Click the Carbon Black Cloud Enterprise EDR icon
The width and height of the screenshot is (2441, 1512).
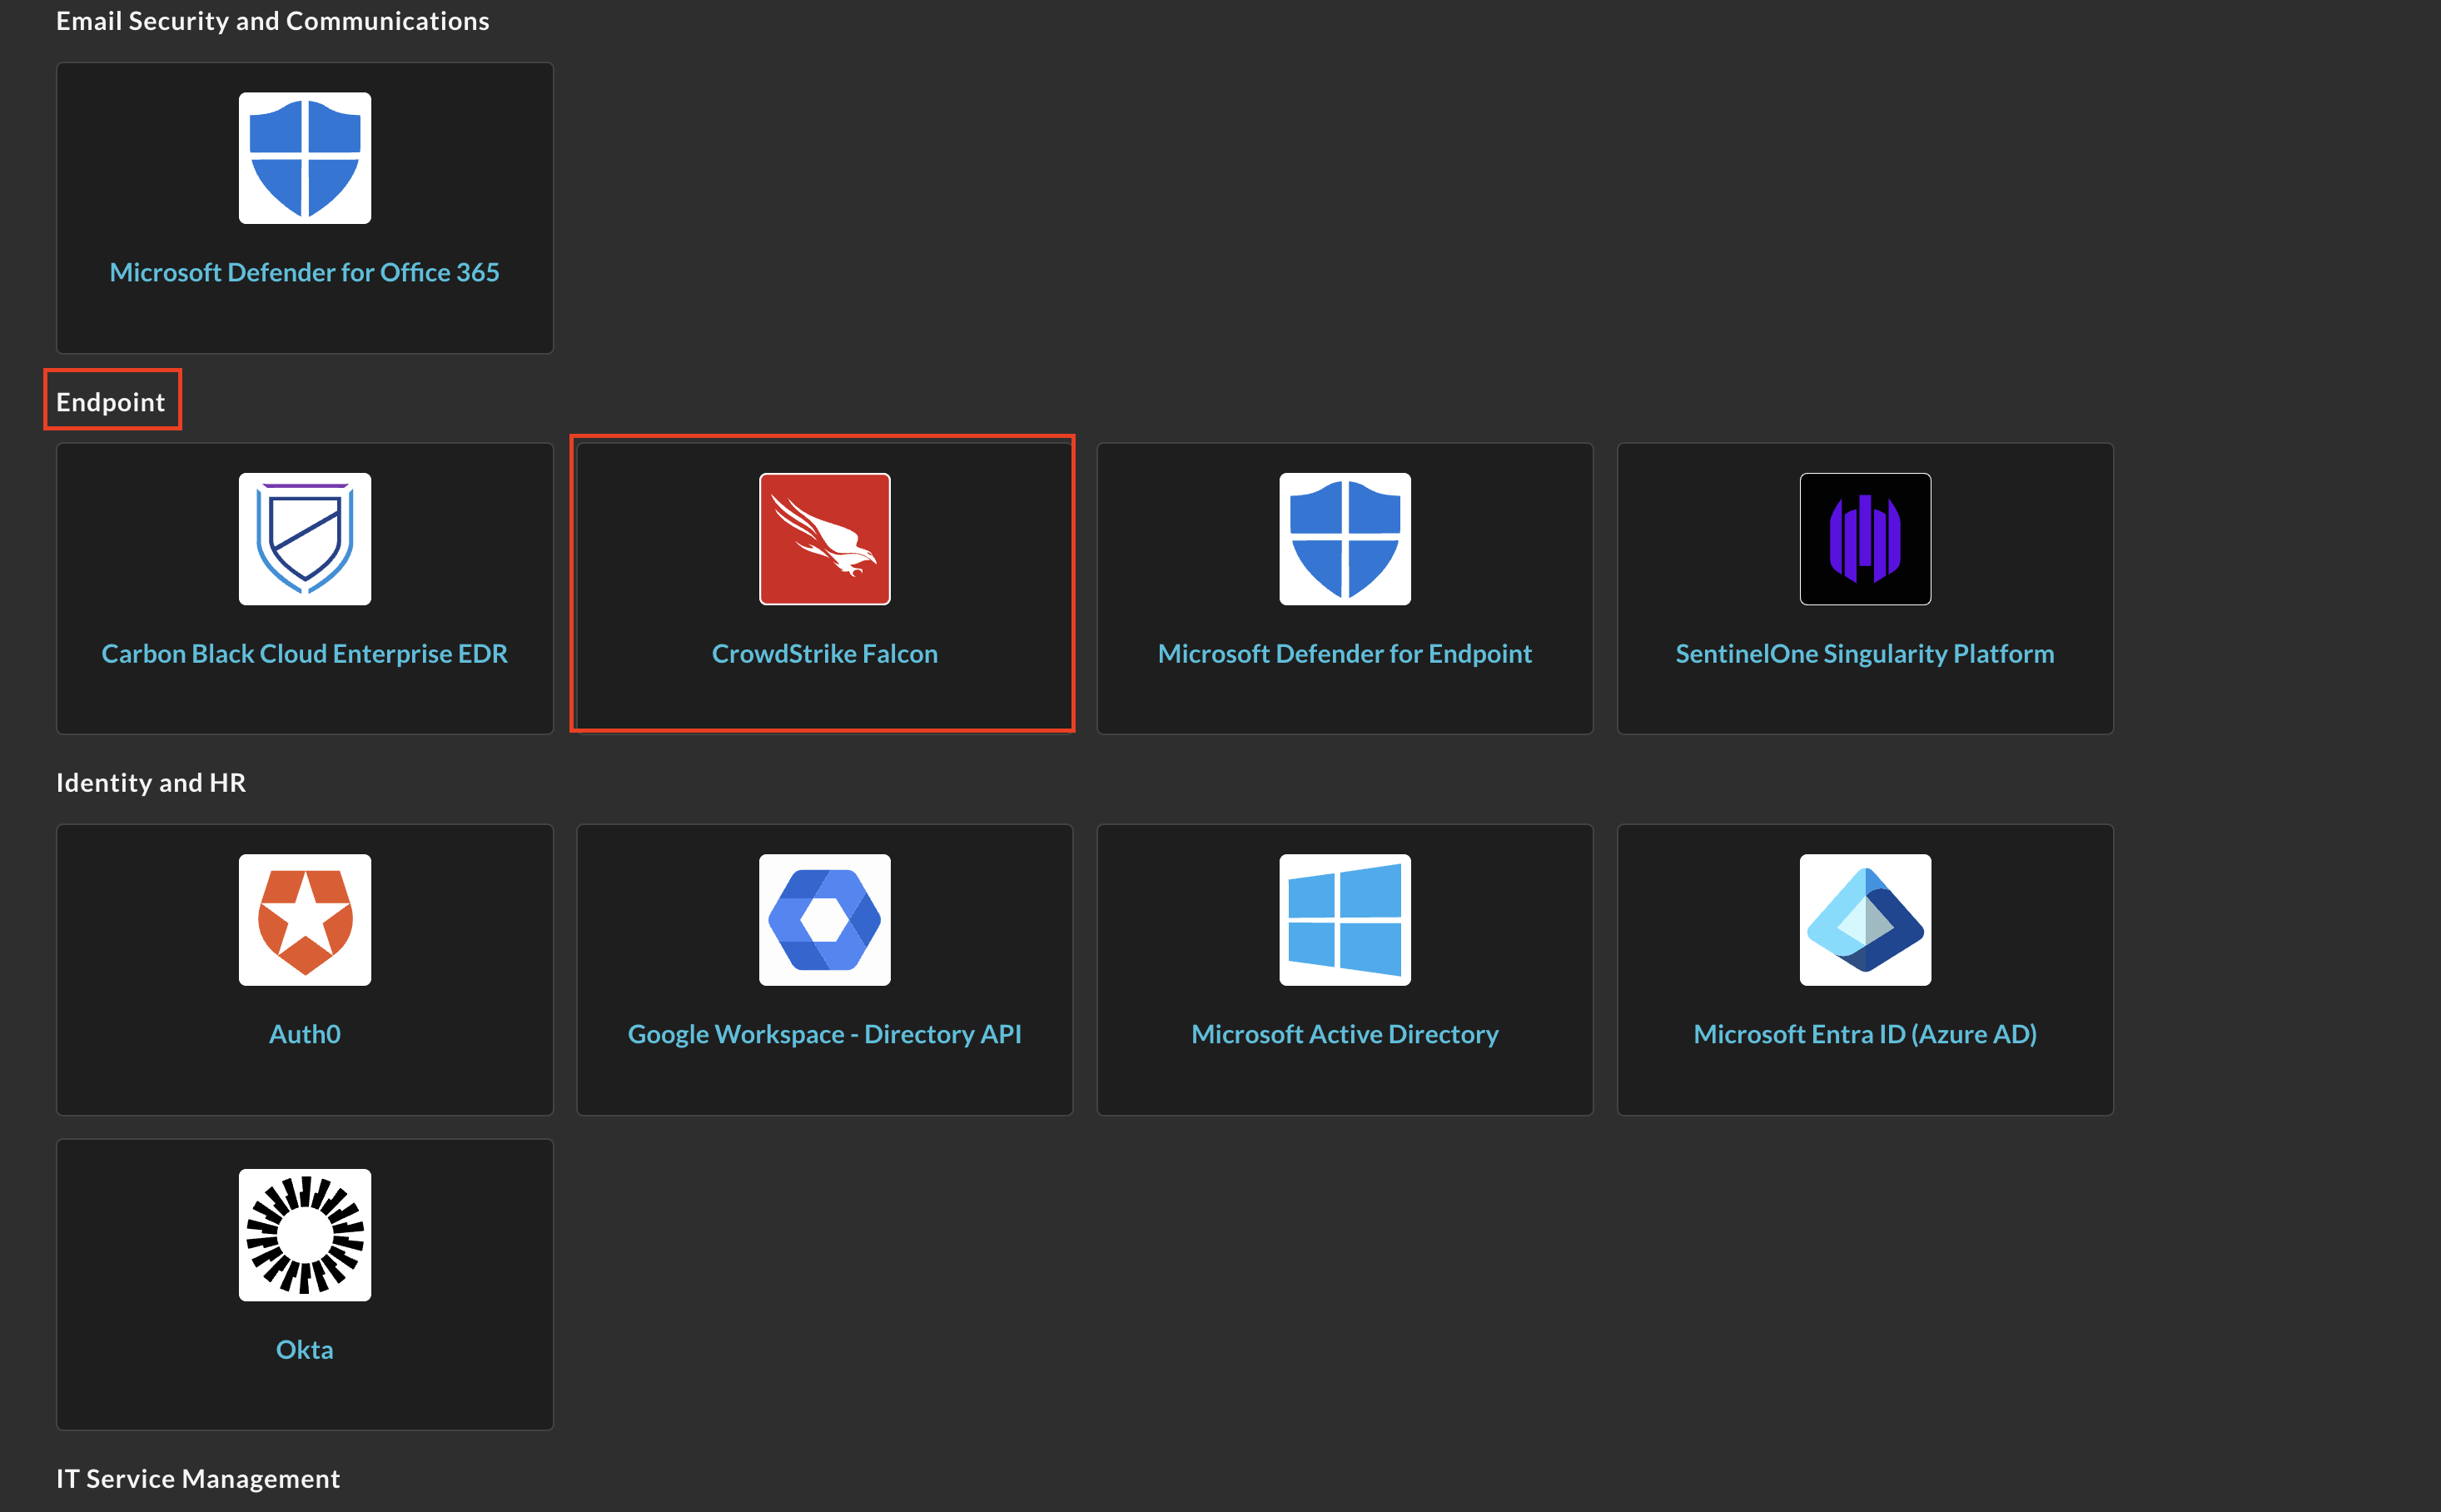click(x=305, y=539)
